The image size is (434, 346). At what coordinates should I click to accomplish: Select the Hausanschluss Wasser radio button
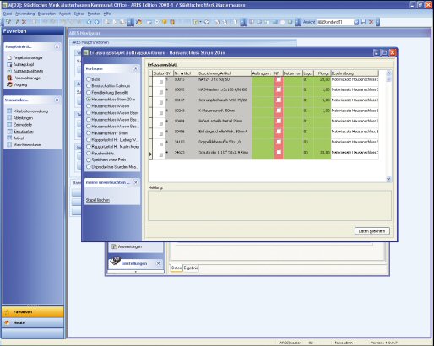(88, 106)
